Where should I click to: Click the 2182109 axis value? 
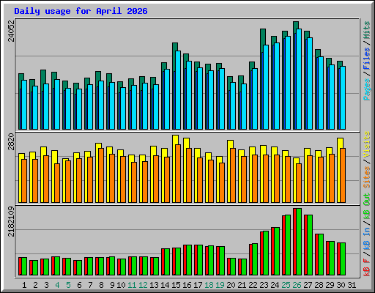tap(11, 222)
